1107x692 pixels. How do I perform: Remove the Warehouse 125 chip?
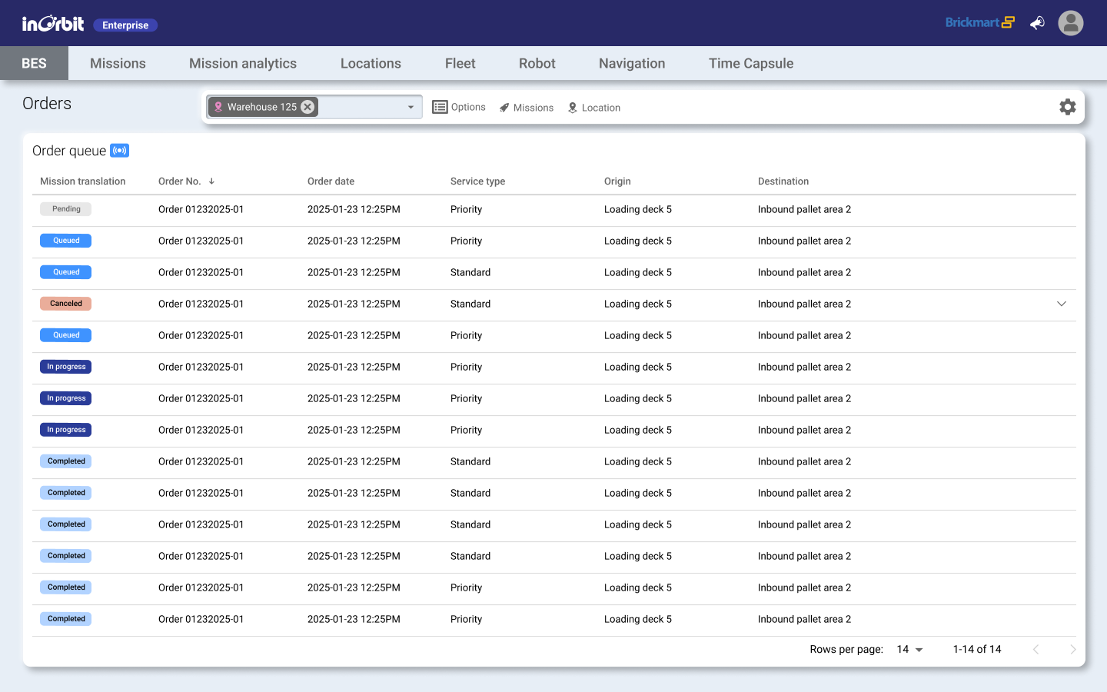[307, 107]
